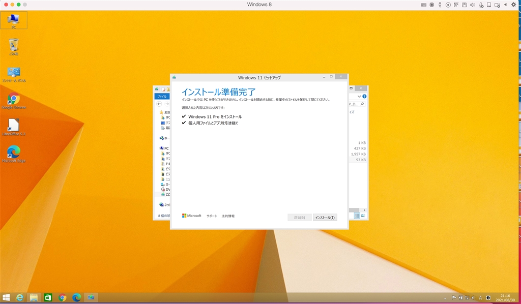Select the PC node in Explorer tree
The width and height of the screenshot is (521, 304).
(164, 148)
